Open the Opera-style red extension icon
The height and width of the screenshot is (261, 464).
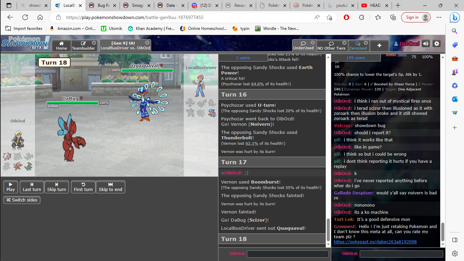point(346,17)
